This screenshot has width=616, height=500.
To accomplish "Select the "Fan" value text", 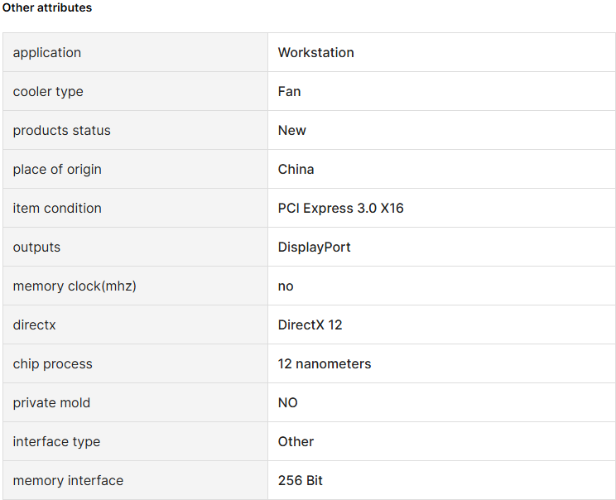I will [289, 91].
